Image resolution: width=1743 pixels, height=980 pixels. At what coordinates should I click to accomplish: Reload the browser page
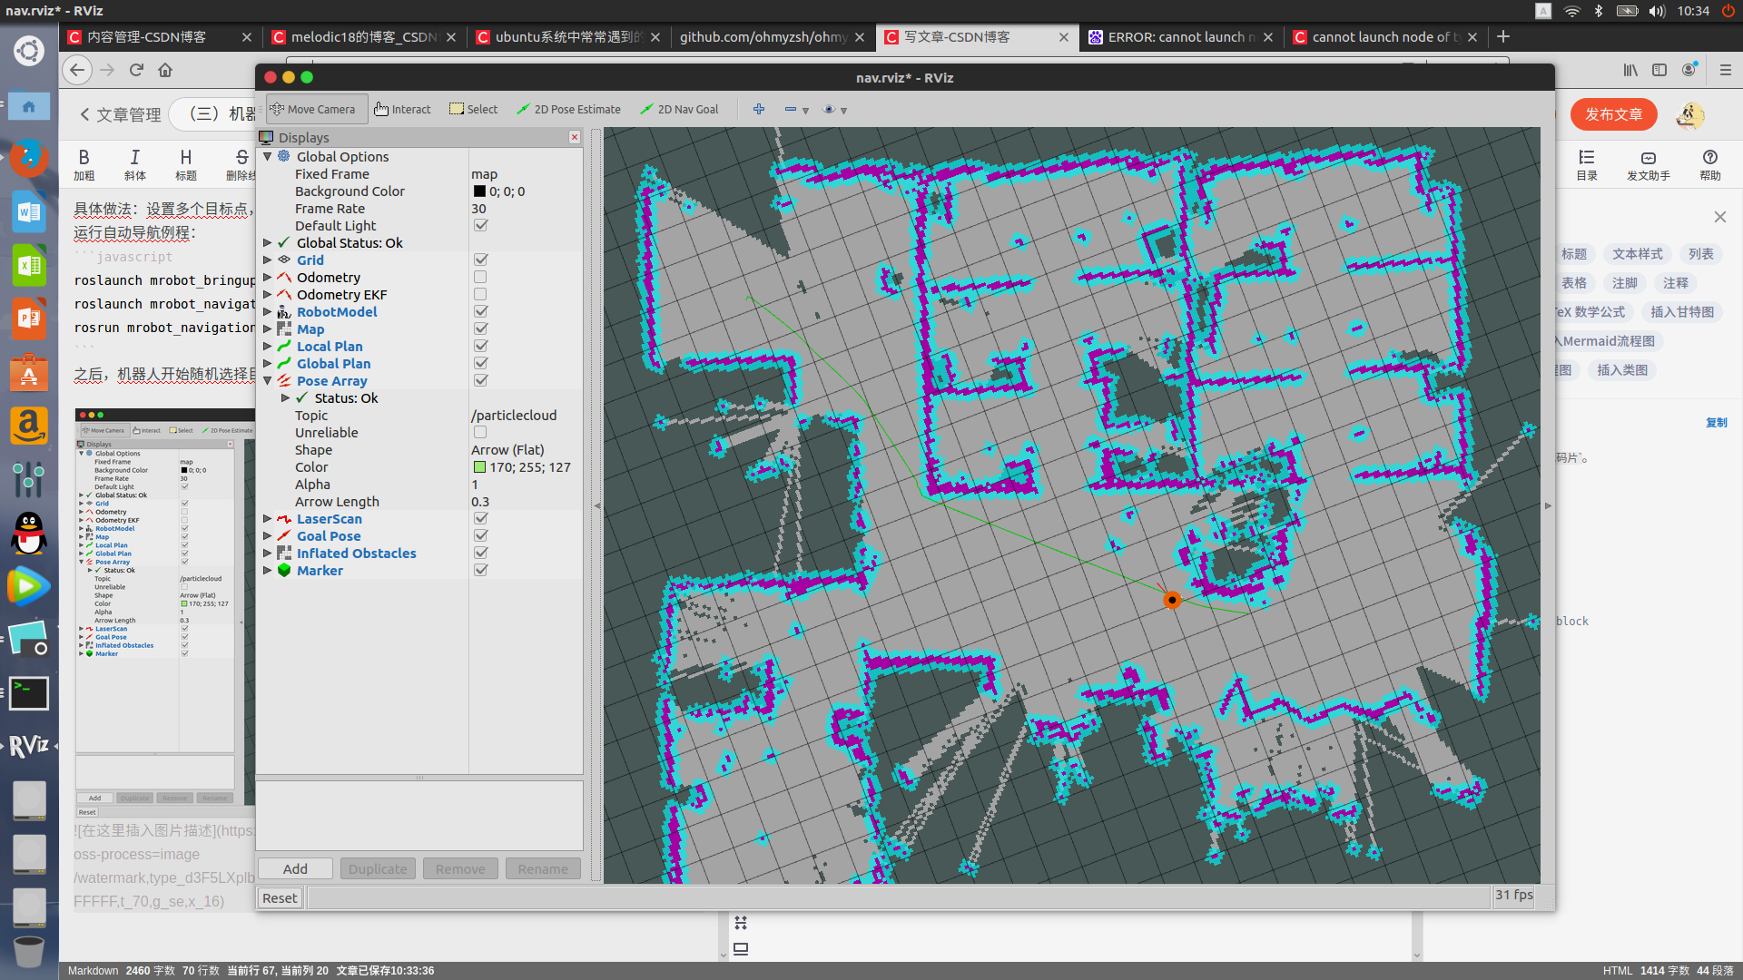(136, 70)
